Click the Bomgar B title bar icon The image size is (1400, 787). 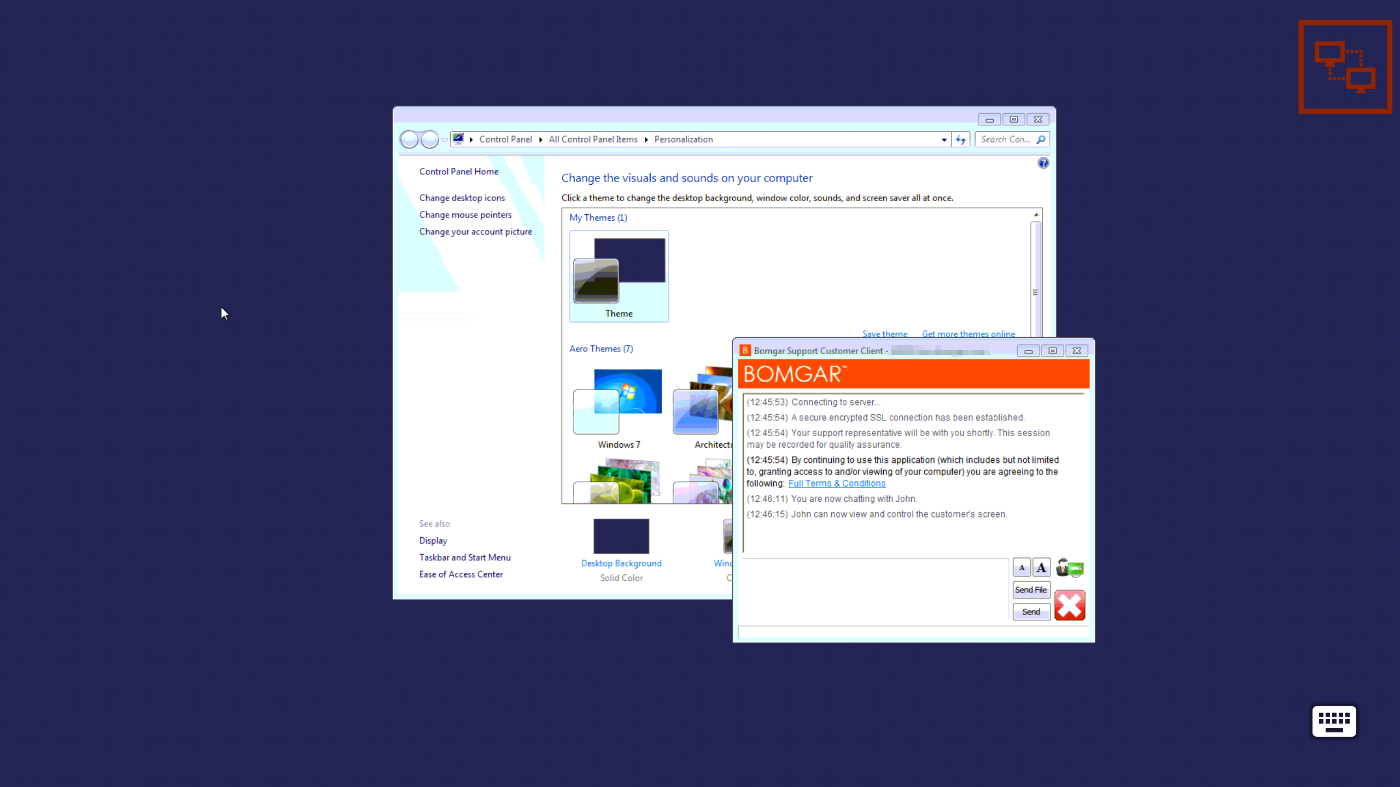[x=745, y=350]
